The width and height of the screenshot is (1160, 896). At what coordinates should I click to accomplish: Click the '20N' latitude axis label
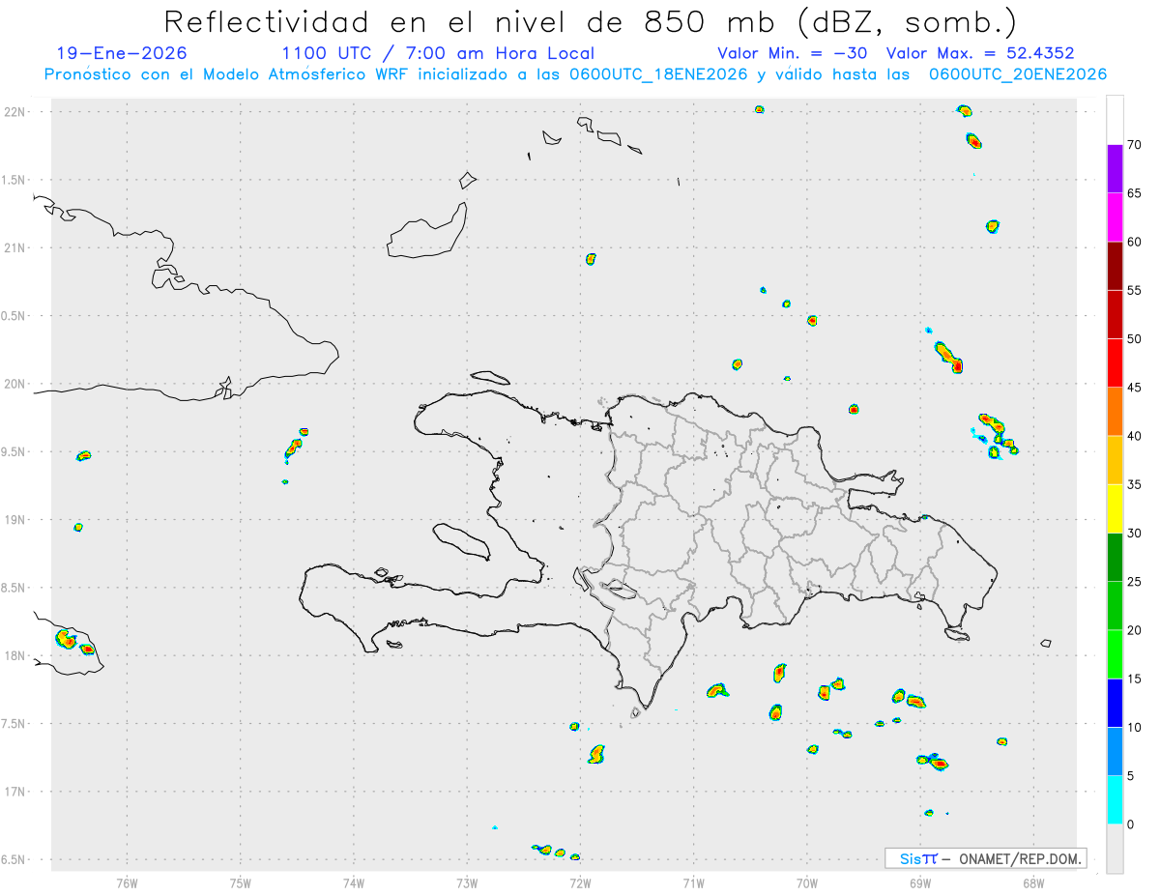click(x=15, y=384)
